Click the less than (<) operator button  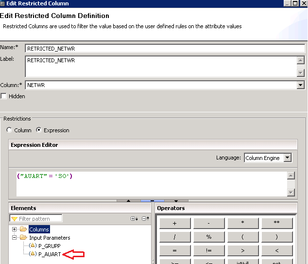[277, 251]
